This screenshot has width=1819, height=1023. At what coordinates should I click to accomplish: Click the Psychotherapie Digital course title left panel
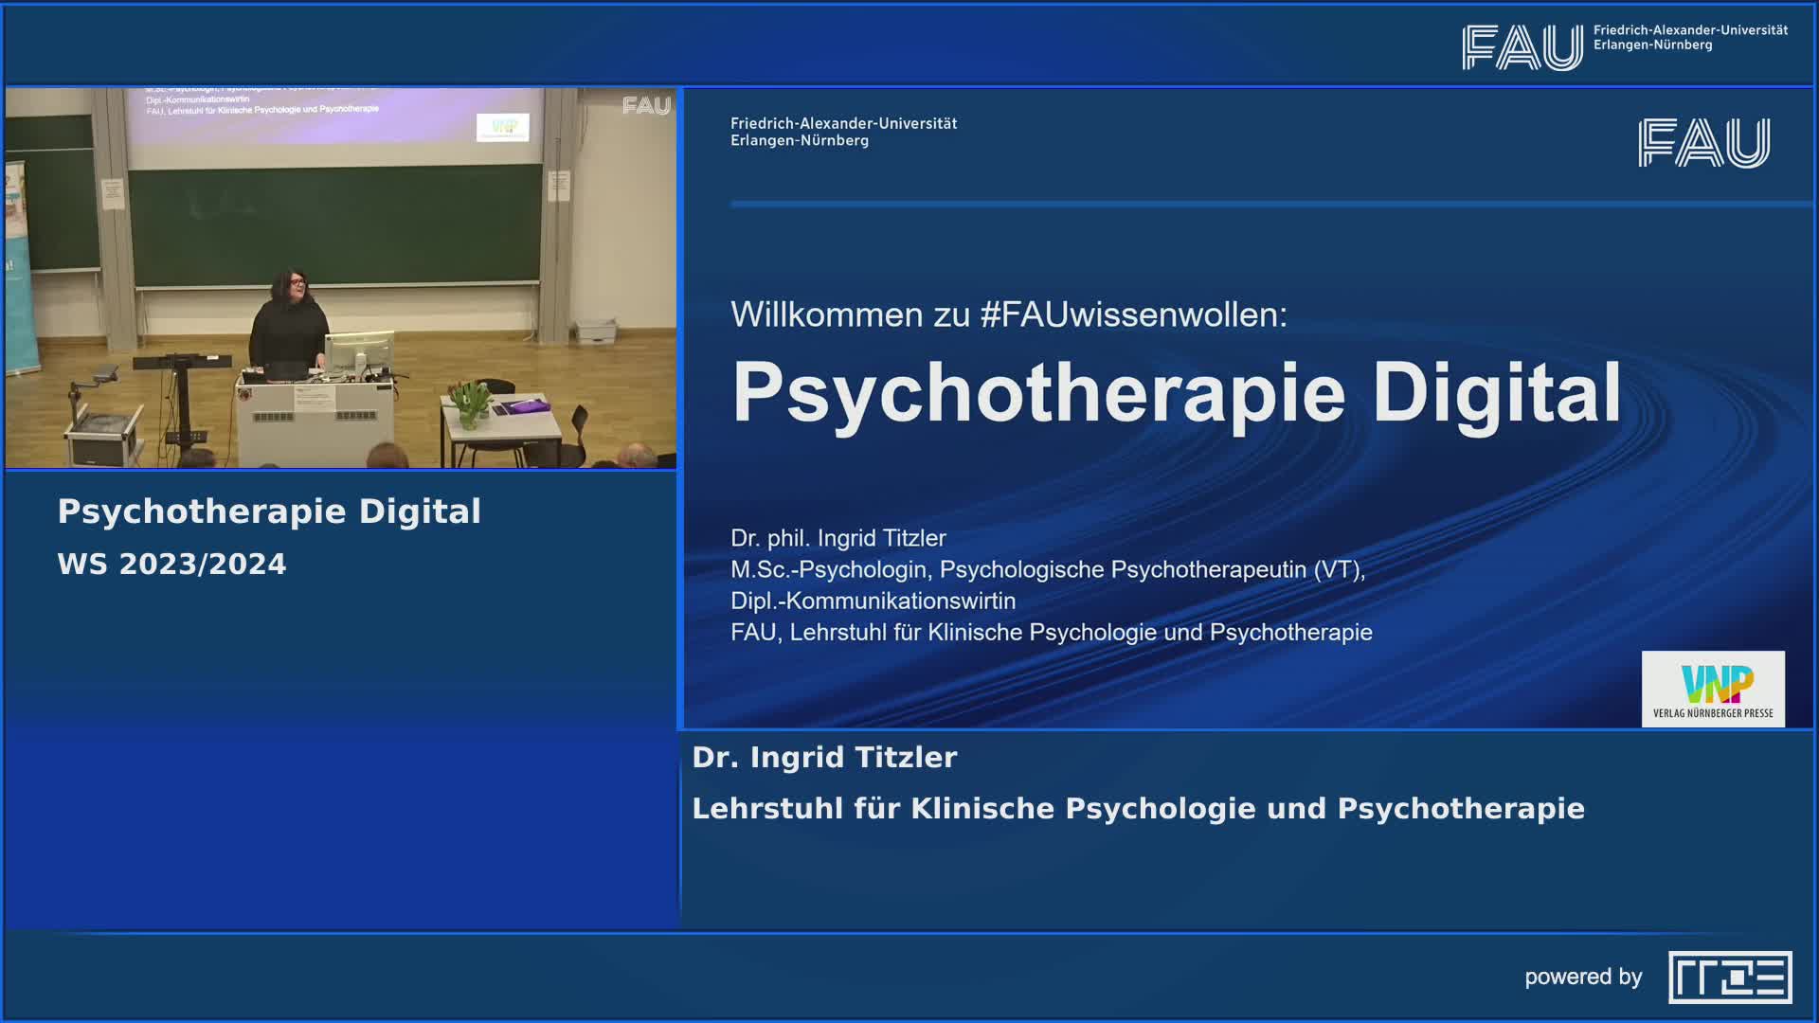pos(269,511)
